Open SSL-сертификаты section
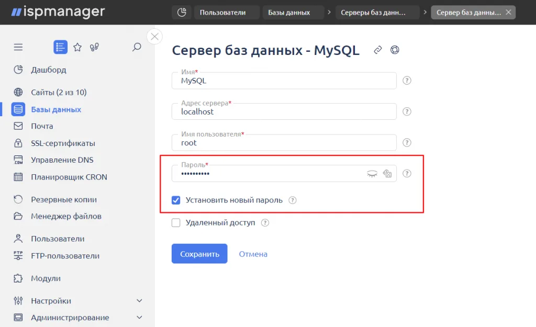 pos(63,143)
